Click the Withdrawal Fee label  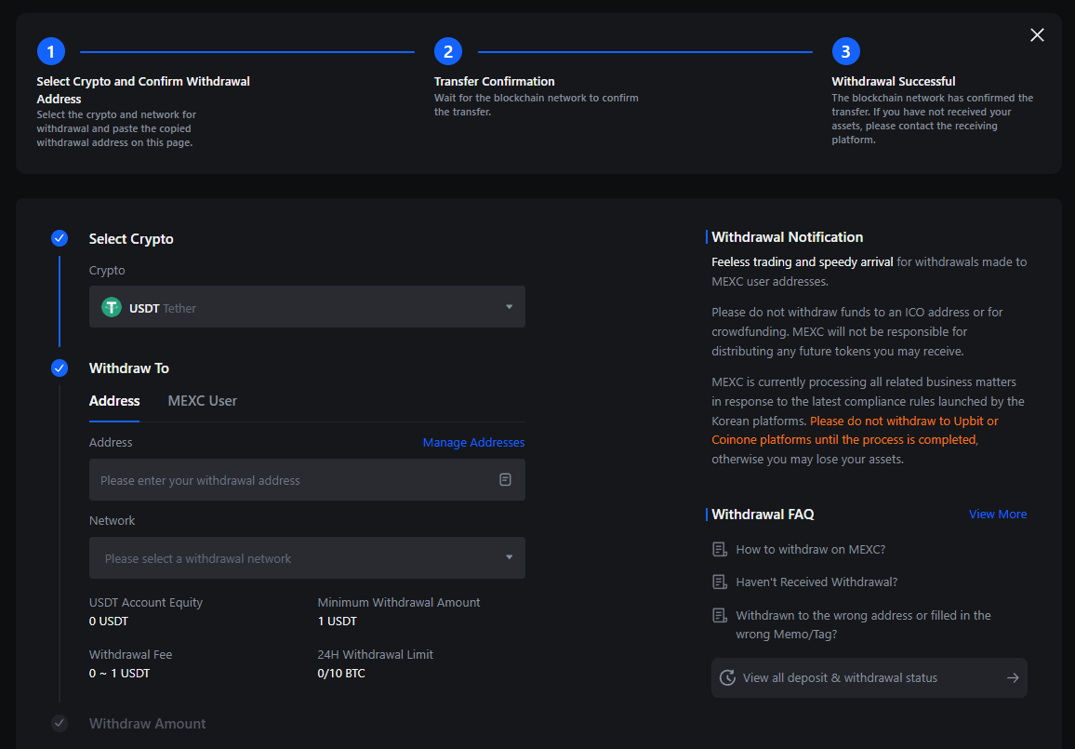point(130,655)
